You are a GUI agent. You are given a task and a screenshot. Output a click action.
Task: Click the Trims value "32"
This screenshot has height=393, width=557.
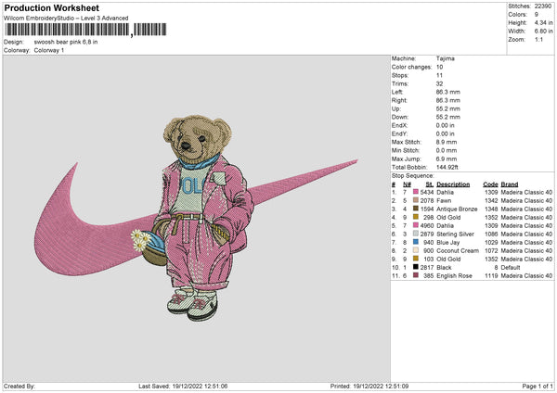pos(439,83)
